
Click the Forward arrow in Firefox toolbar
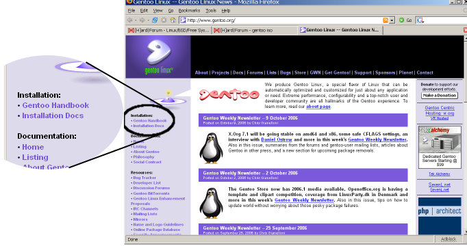tap(142, 20)
